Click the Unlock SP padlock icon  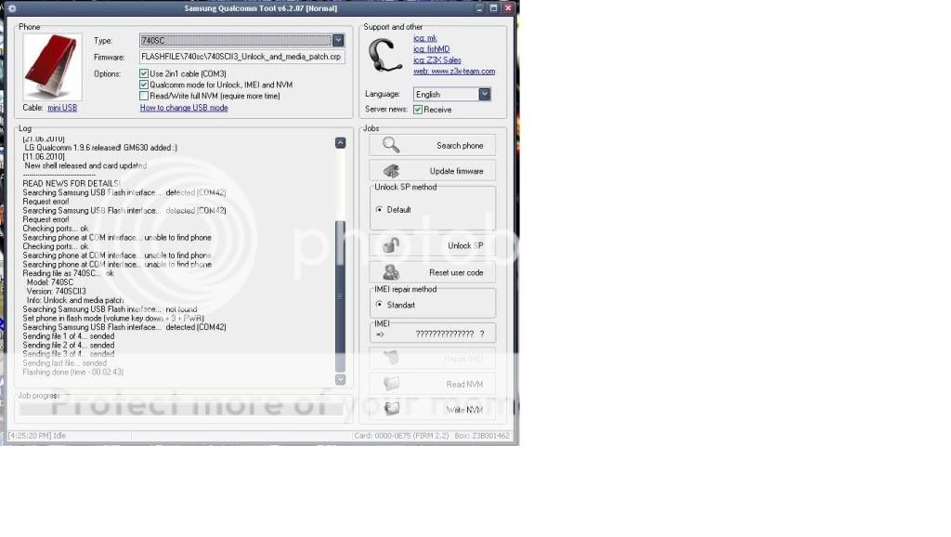(391, 245)
